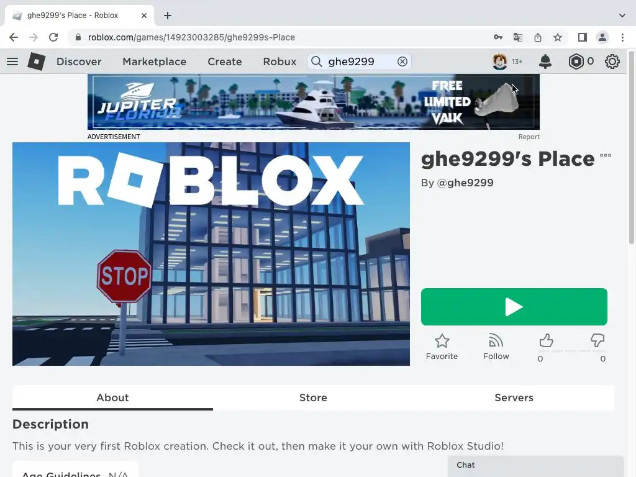Open the notifications bell
Screen dimensions: 636x477
545,61
